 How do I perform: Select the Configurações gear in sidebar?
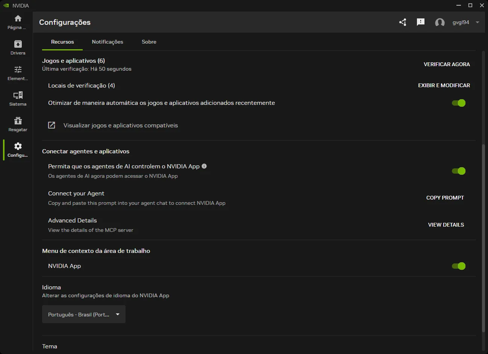click(x=18, y=146)
